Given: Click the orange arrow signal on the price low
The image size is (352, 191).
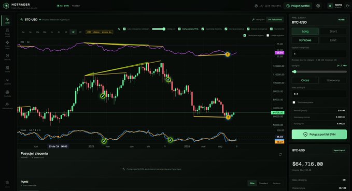Looking at the screenshot, I should [x=228, y=117].
